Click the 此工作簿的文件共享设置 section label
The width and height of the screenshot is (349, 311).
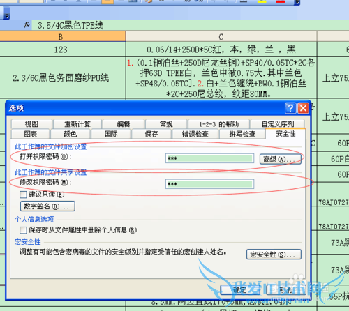pos(51,172)
